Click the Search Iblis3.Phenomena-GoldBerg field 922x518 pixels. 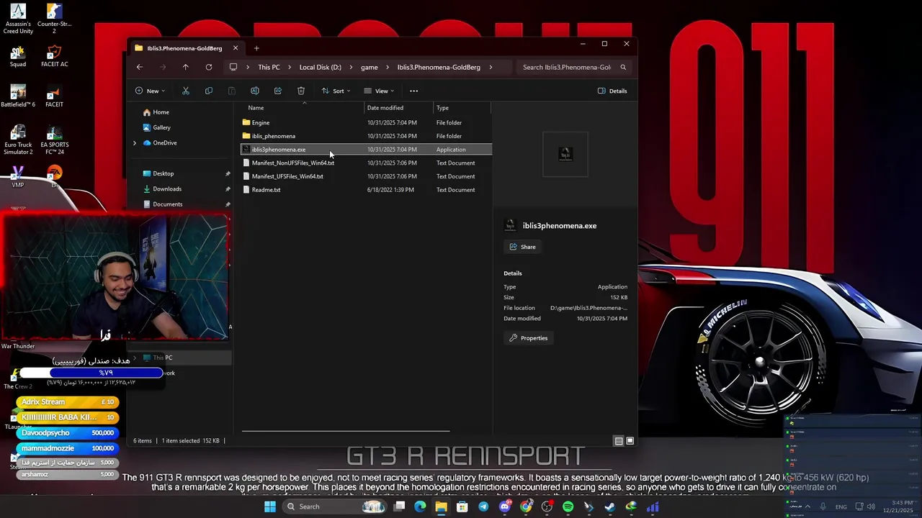point(574,67)
